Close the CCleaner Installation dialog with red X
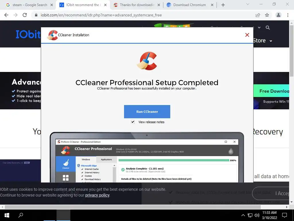This screenshot has height=221, width=294. (x=247, y=35)
